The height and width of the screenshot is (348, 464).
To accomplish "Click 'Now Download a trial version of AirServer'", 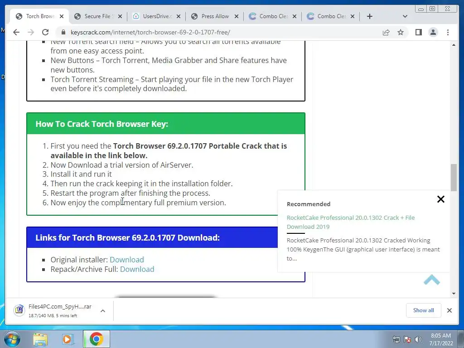I will coord(122,165).
